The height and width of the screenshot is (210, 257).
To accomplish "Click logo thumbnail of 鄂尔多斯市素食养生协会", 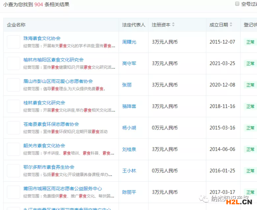I will coord(14,171).
